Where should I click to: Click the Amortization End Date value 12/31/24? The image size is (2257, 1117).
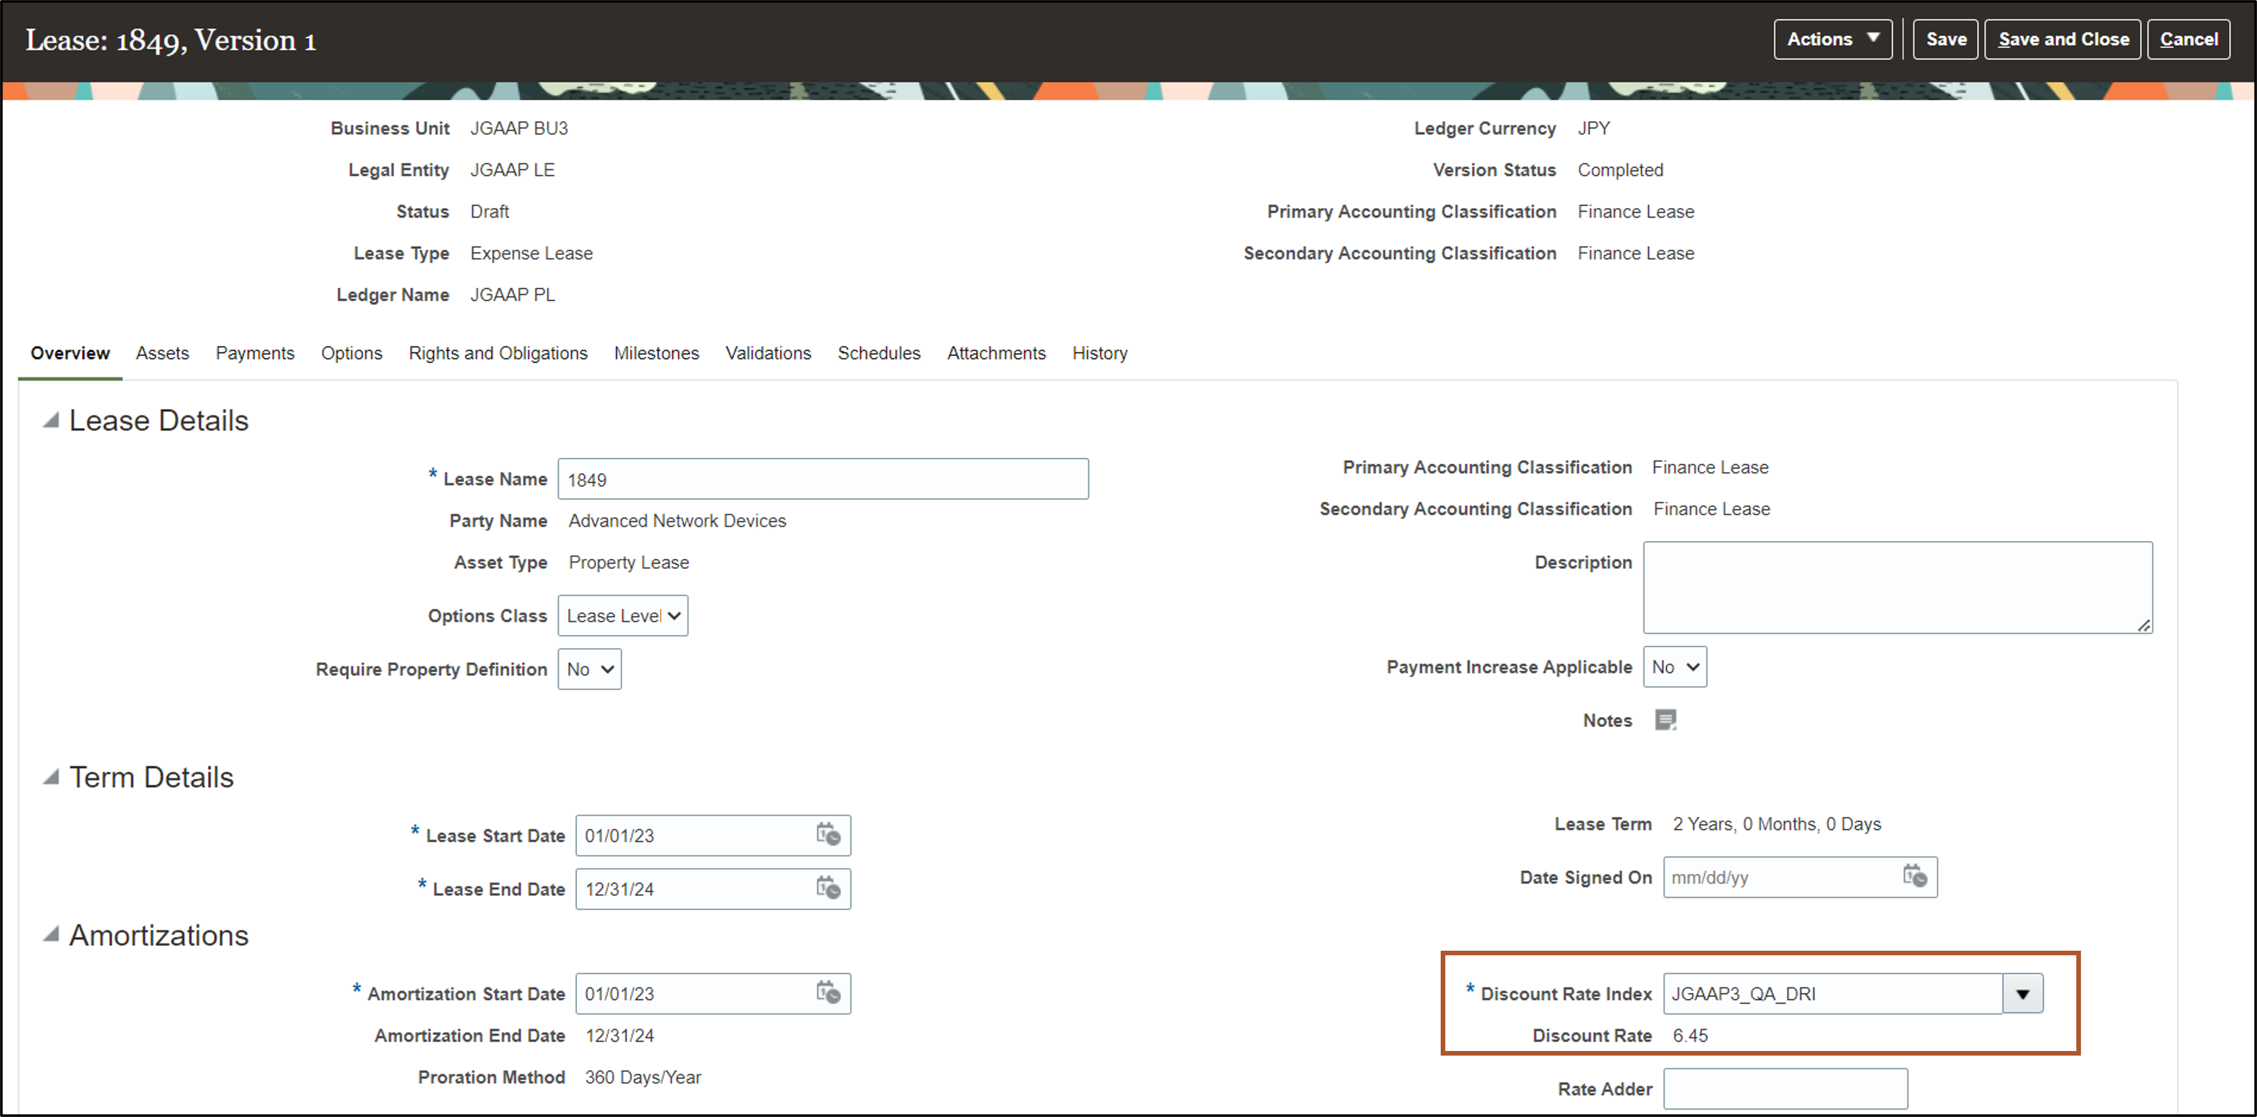[x=619, y=1035]
